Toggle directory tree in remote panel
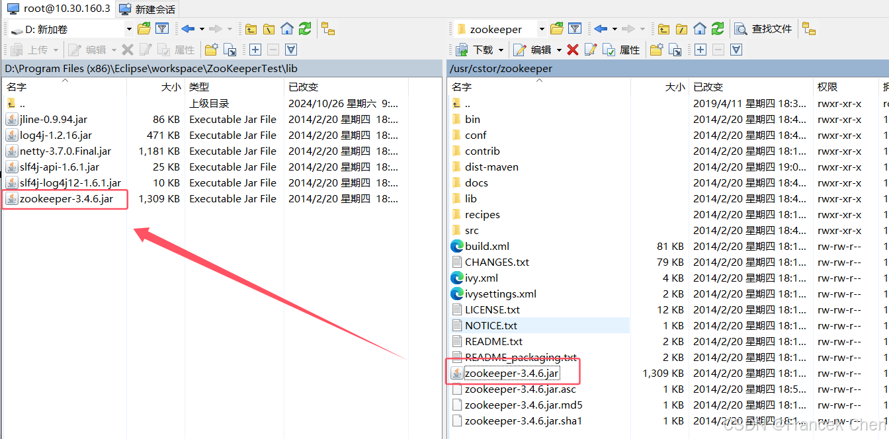Screen dimensions: 889x439 click(x=808, y=28)
